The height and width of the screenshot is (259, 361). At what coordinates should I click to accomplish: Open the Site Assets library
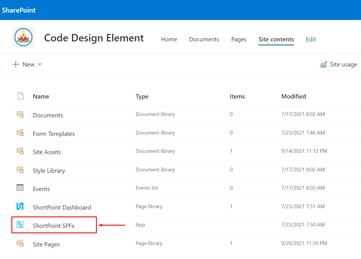47,152
